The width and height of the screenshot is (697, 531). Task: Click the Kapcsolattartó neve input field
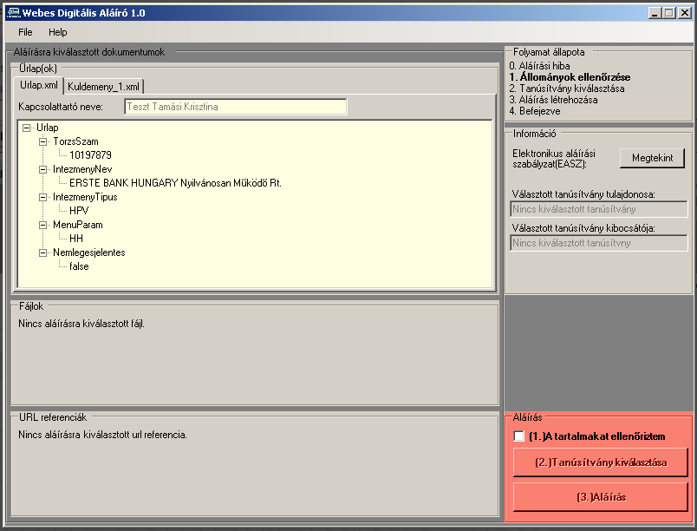coord(236,107)
